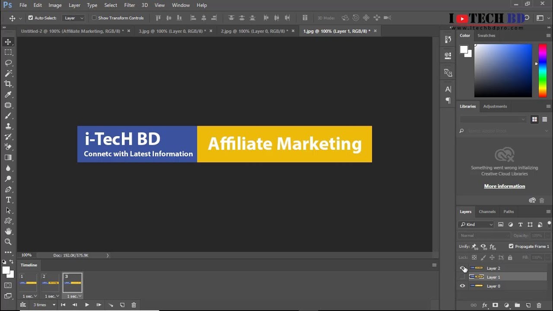Filter layers by pixel layers

[501, 225]
